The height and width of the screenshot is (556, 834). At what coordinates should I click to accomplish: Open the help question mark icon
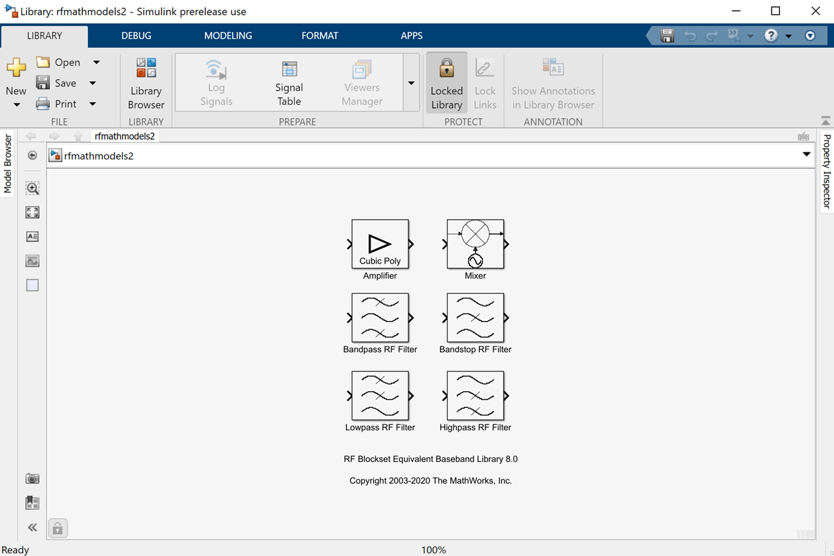[770, 35]
